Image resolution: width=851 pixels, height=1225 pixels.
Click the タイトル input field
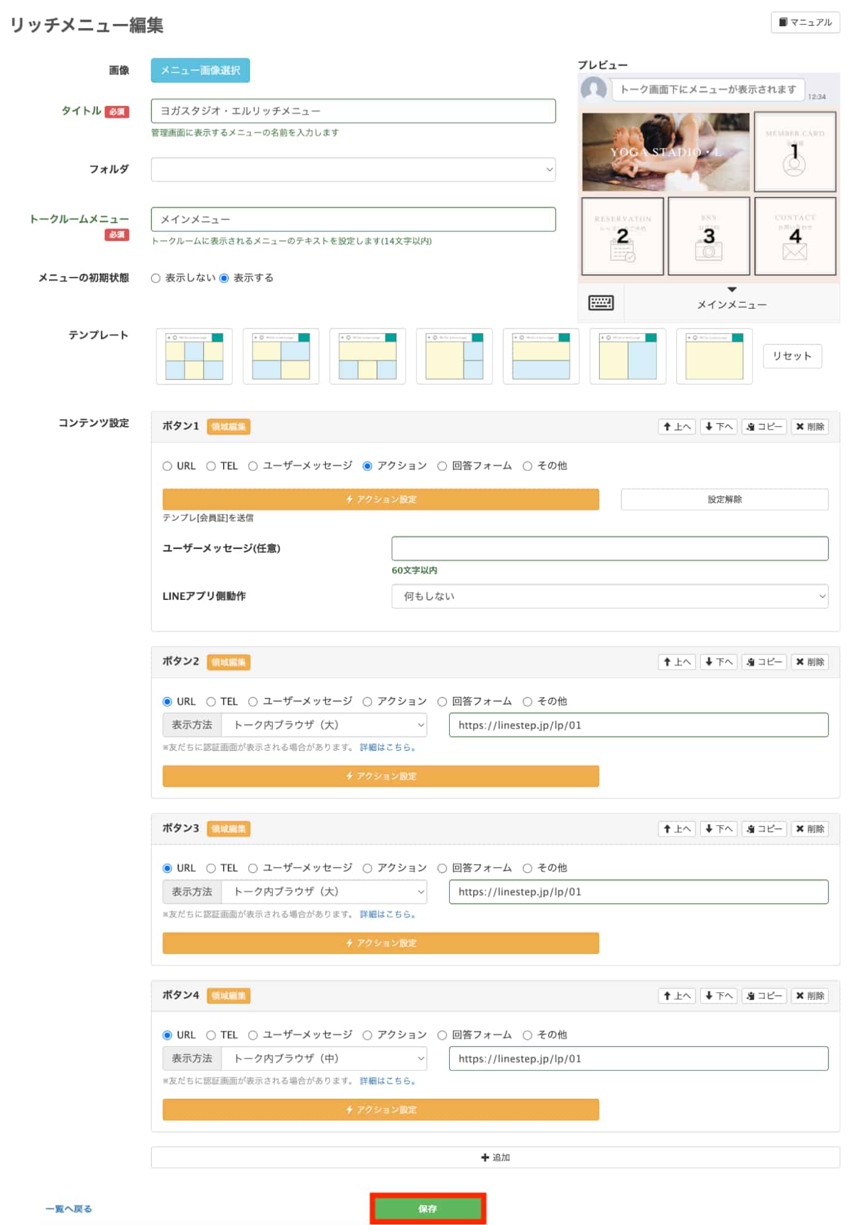pos(353,111)
